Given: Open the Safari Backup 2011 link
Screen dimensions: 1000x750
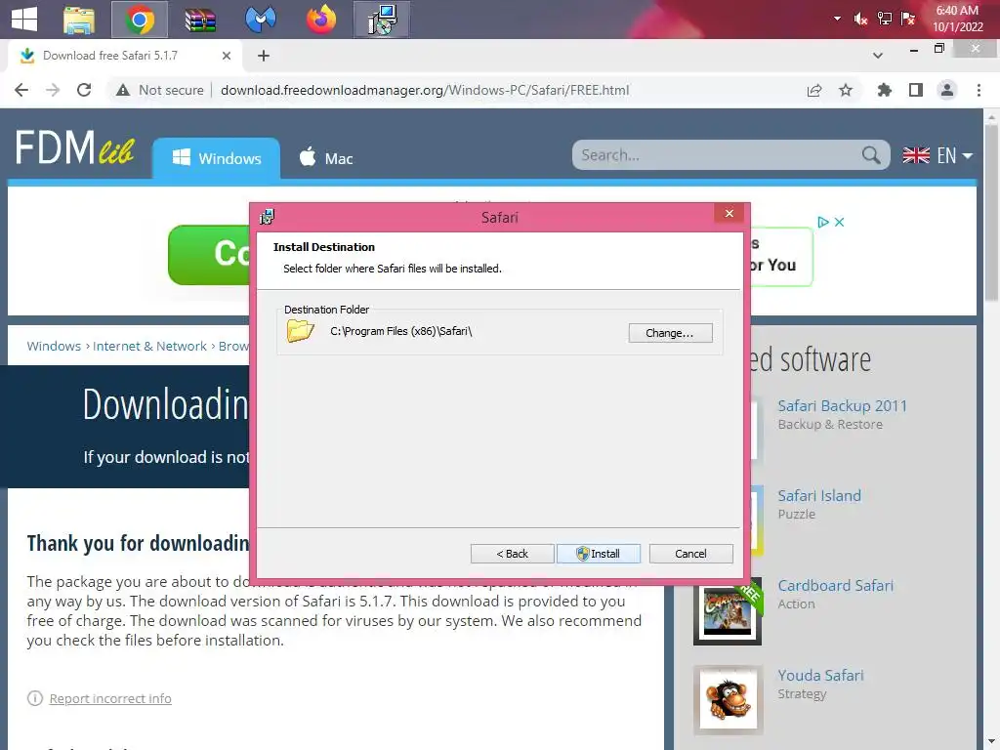Looking at the screenshot, I should pyautogui.click(x=842, y=405).
